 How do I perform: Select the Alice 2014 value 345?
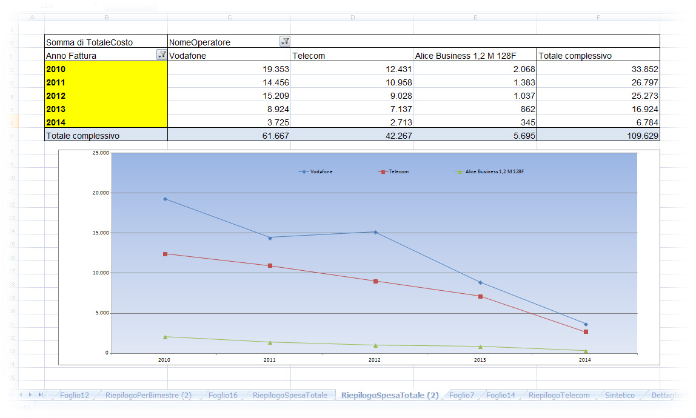point(475,122)
